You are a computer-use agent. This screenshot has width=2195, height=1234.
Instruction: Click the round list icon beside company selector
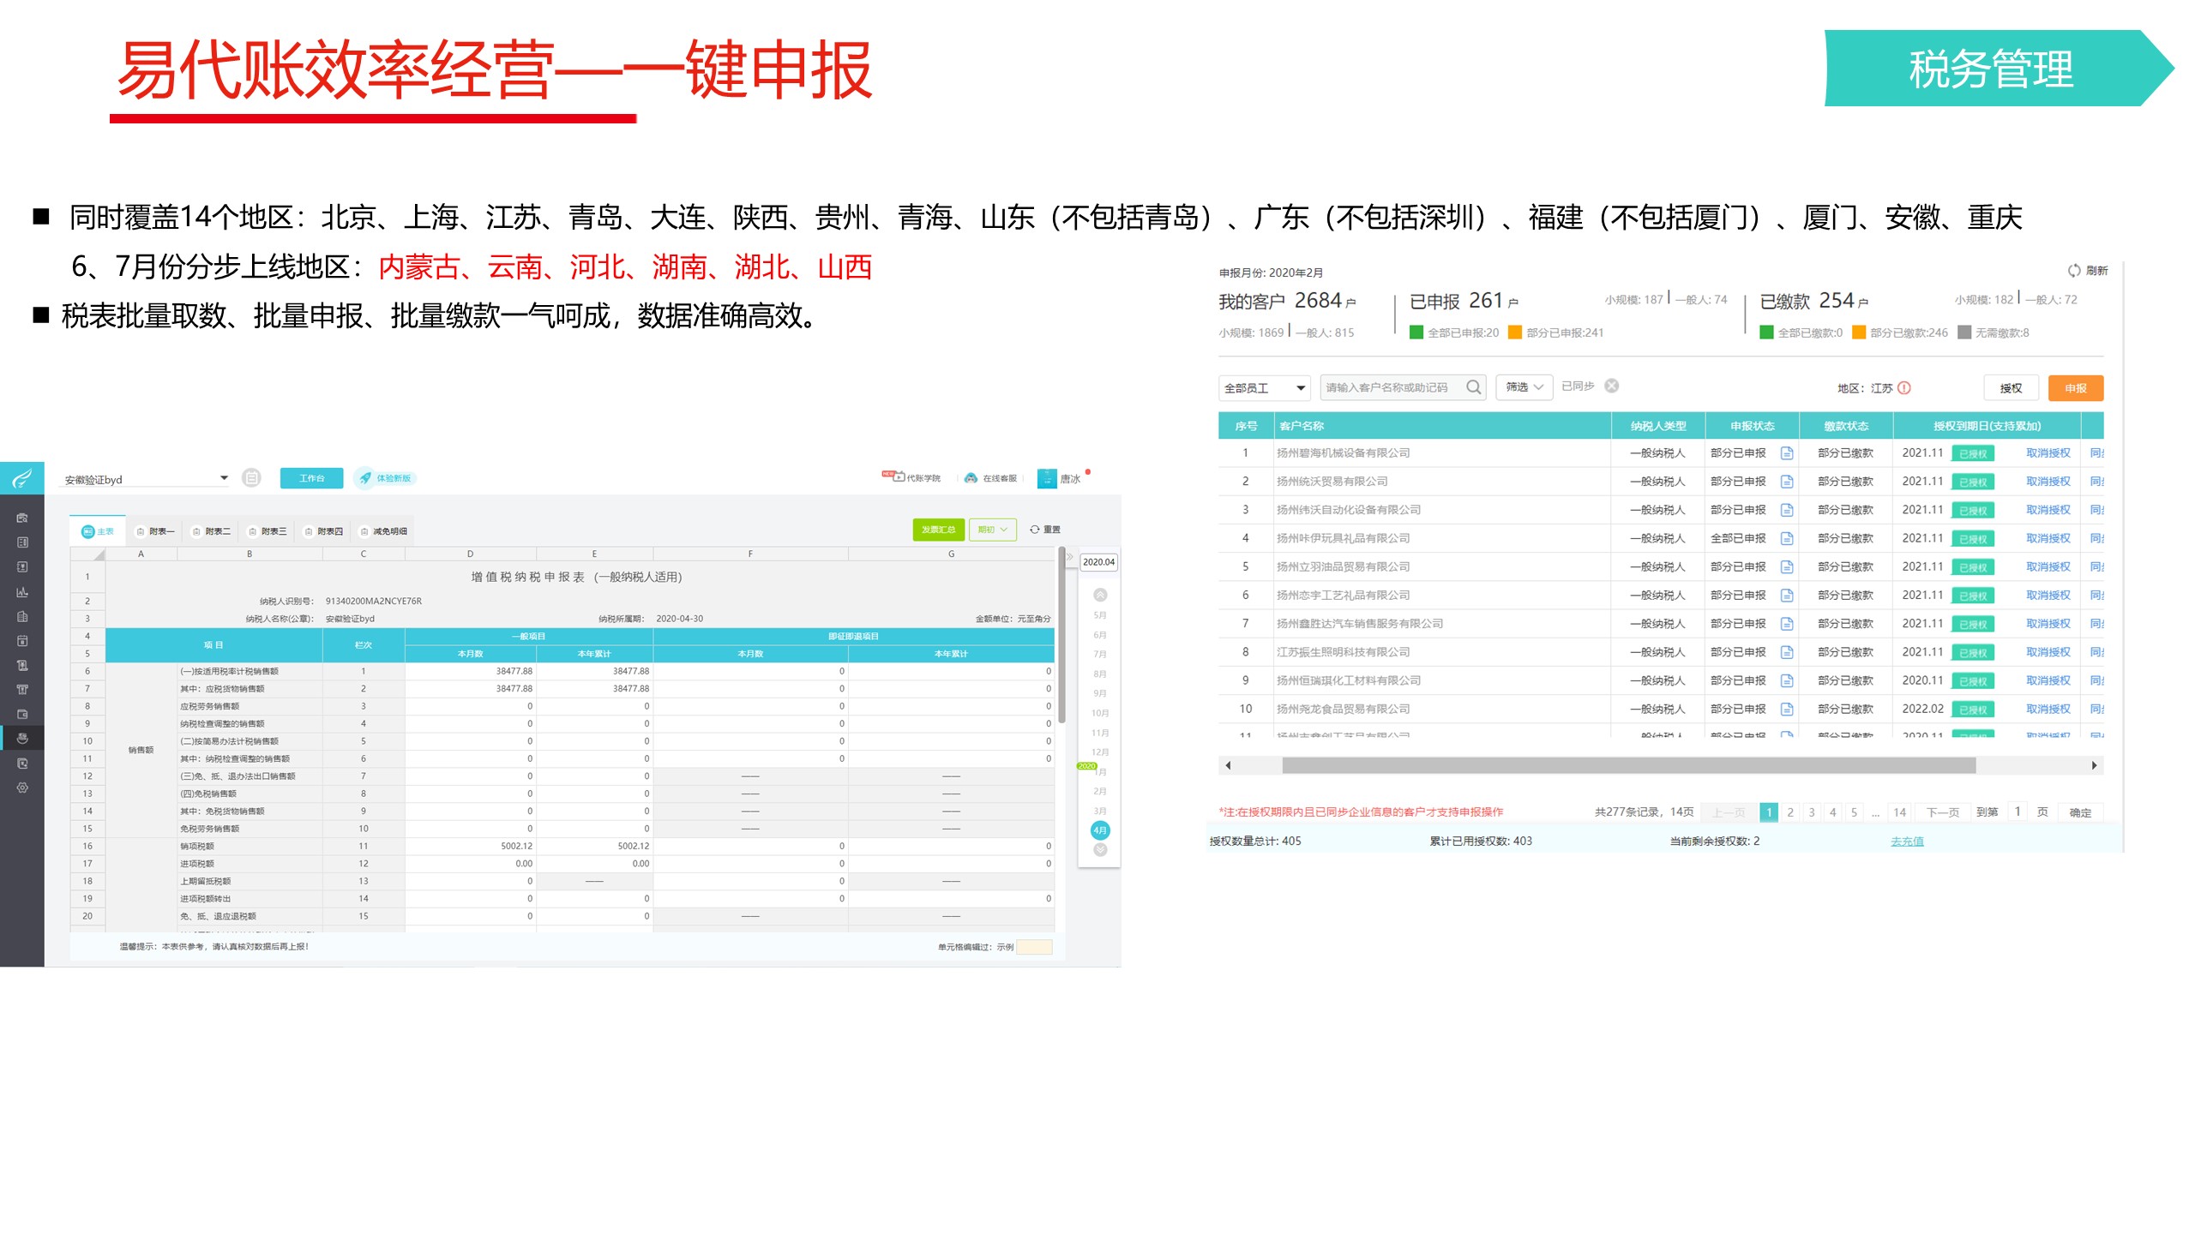pos(251,477)
